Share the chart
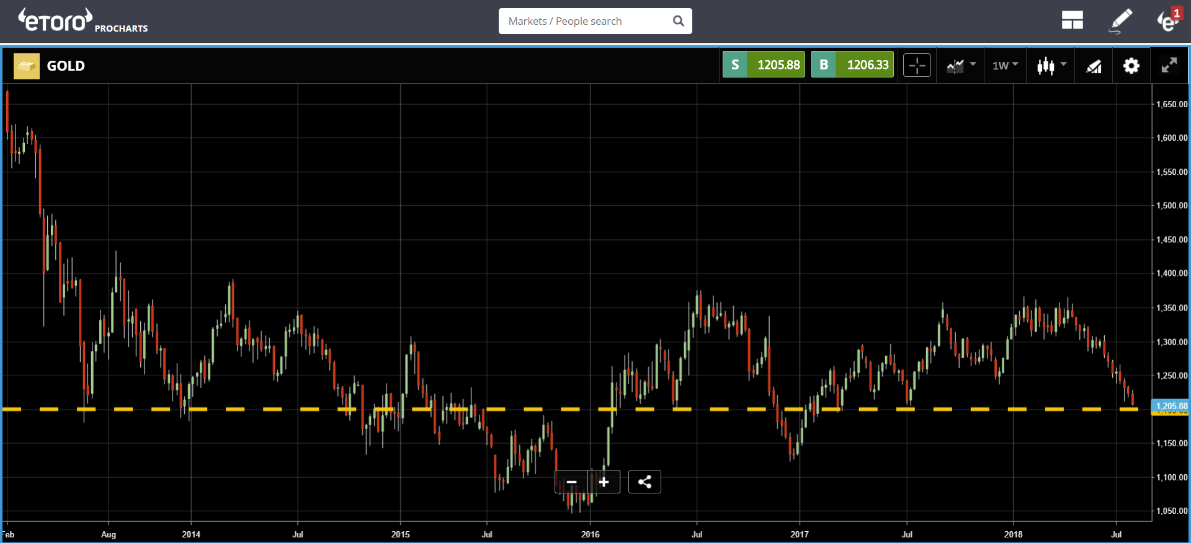Viewport: 1191px width, 543px height. (x=645, y=482)
